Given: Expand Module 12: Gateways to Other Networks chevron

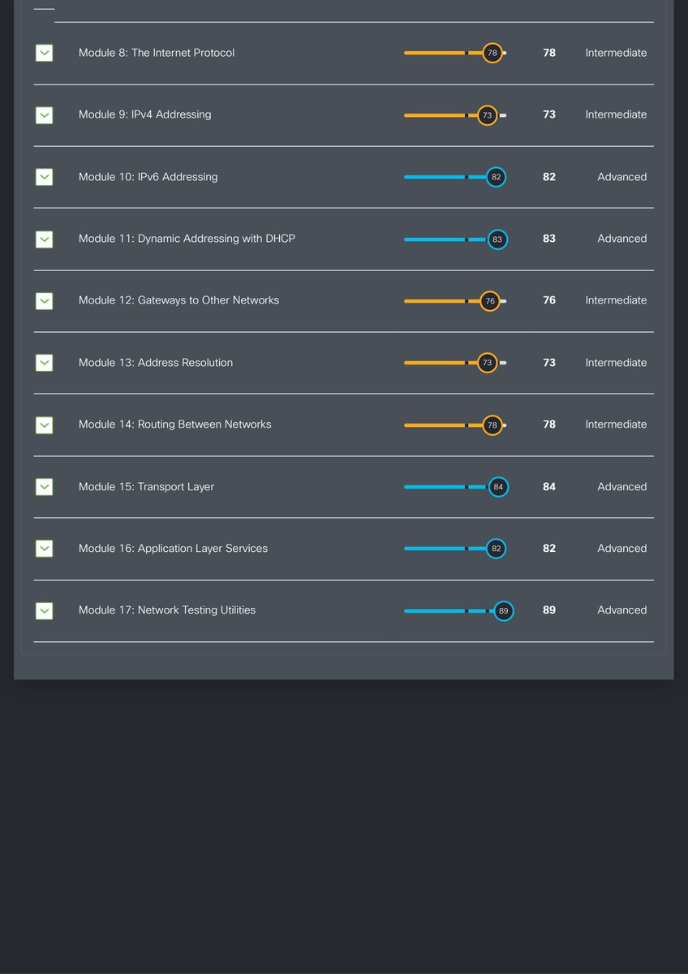Looking at the screenshot, I should [45, 300].
